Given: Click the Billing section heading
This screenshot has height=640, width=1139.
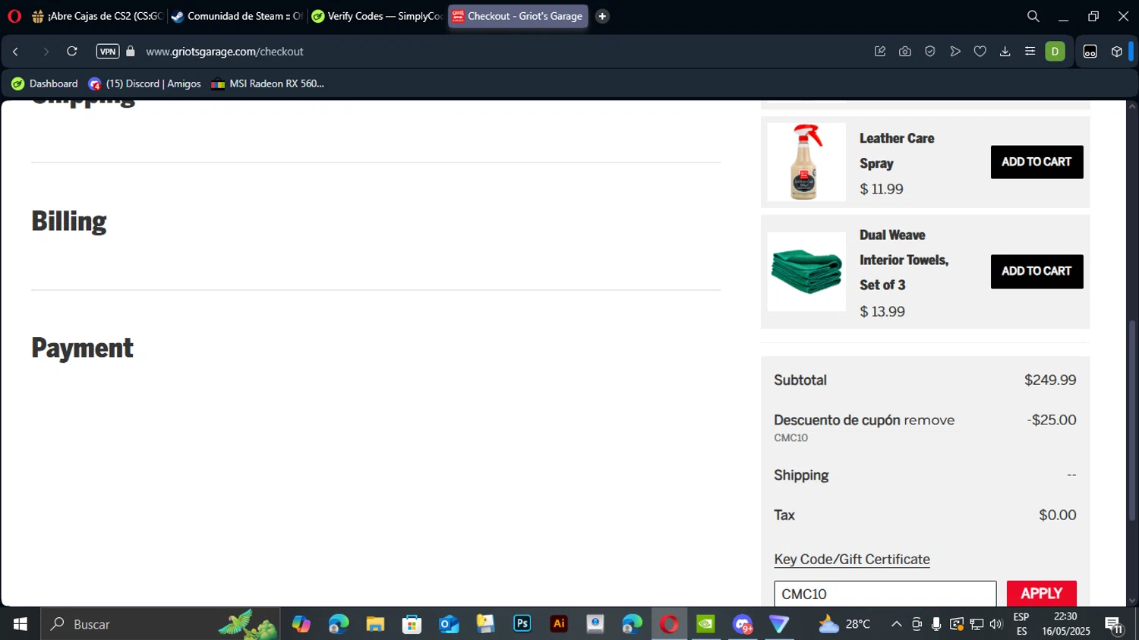Looking at the screenshot, I should [69, 221].
